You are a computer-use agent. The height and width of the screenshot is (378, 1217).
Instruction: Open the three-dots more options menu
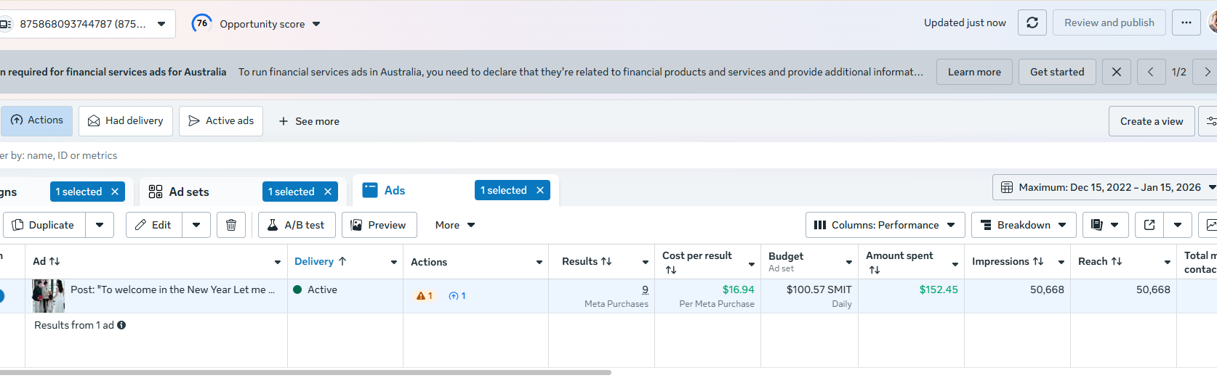[1186, 22]
